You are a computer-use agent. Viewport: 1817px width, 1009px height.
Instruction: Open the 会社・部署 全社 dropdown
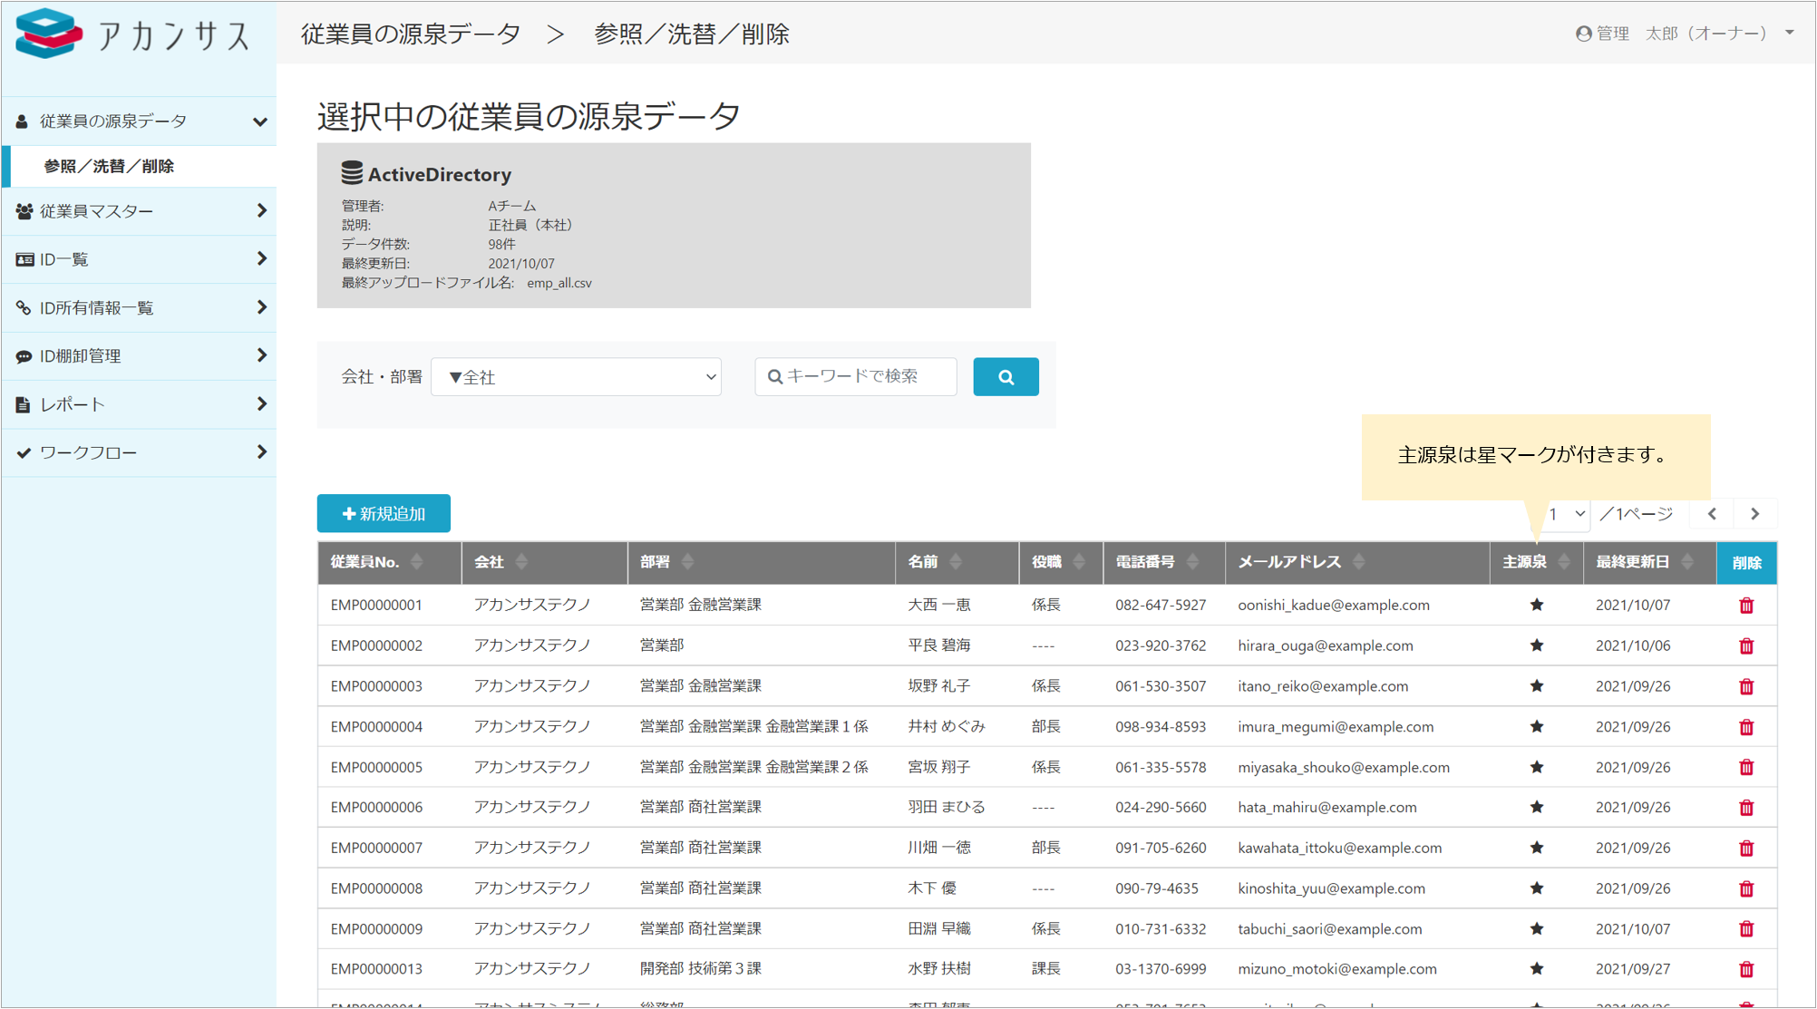pyautogui.click(x=577, y=377)
